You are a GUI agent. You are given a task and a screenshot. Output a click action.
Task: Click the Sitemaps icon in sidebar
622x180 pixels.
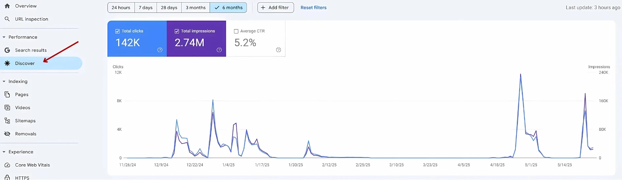click(x=7, y=121)
